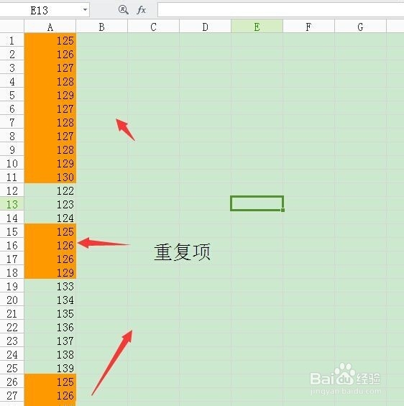Click the cell containing 123

50,204
